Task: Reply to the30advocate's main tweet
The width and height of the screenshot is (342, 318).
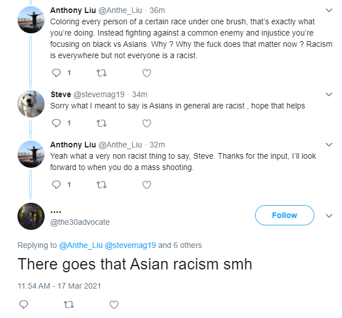Action: (24, 304)
